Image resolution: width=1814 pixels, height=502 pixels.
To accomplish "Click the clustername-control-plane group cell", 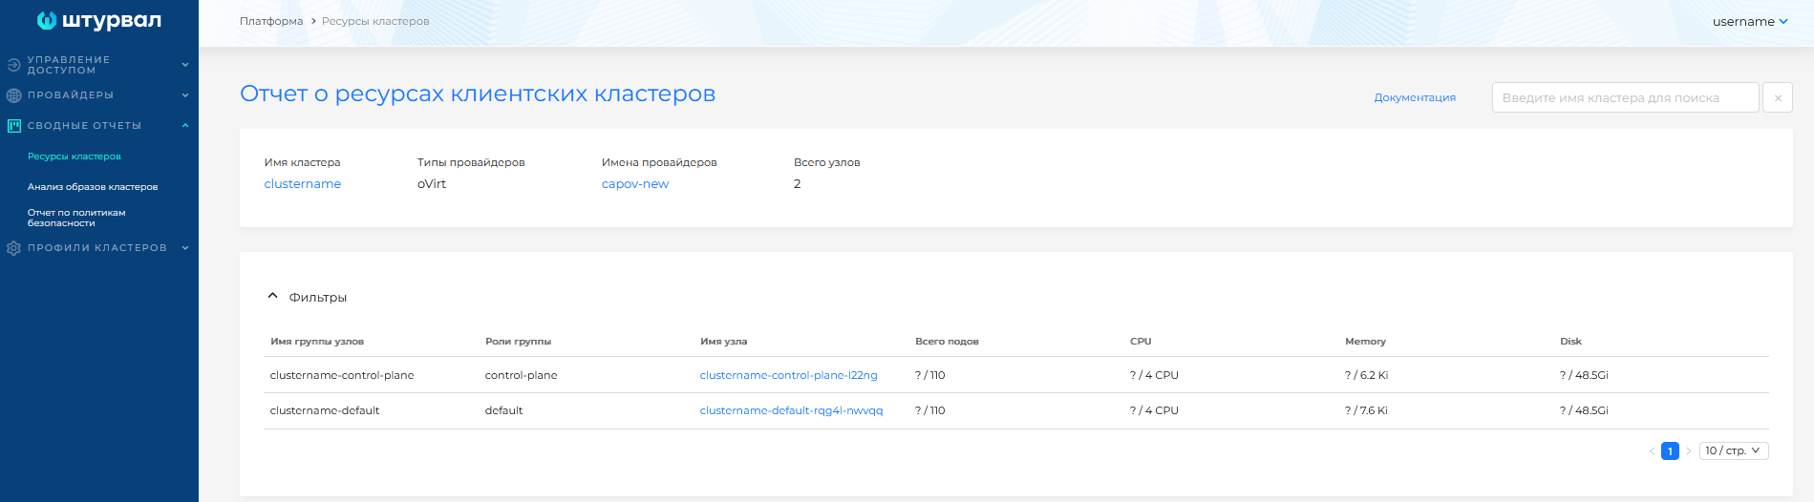I will [x=342, y=375].
